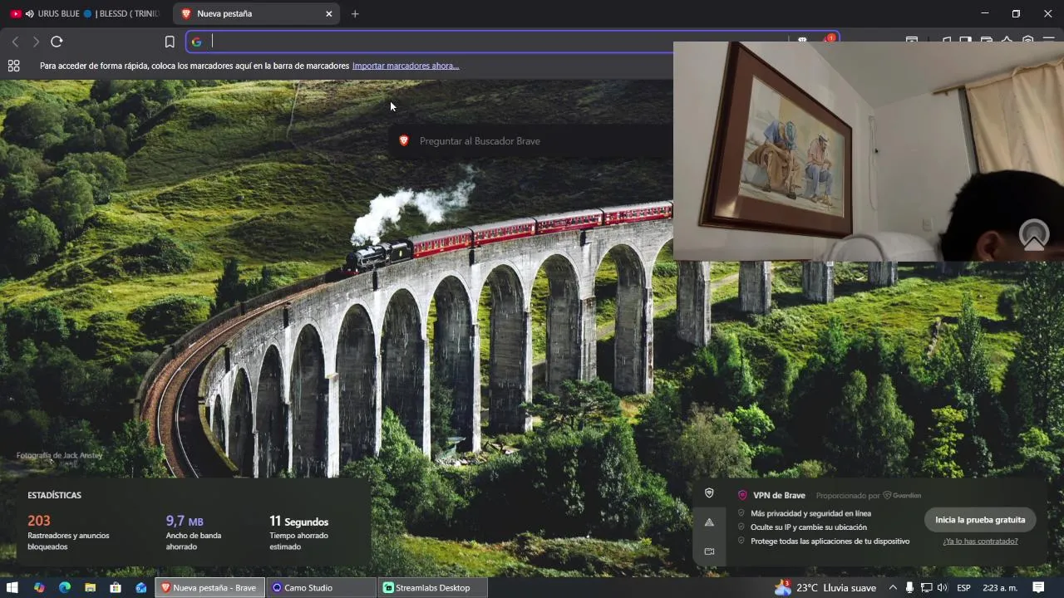This screenshot has width=1064, height=598.
Task: Switch to the URUS BLUE YouTube tab
Action: 86,13
